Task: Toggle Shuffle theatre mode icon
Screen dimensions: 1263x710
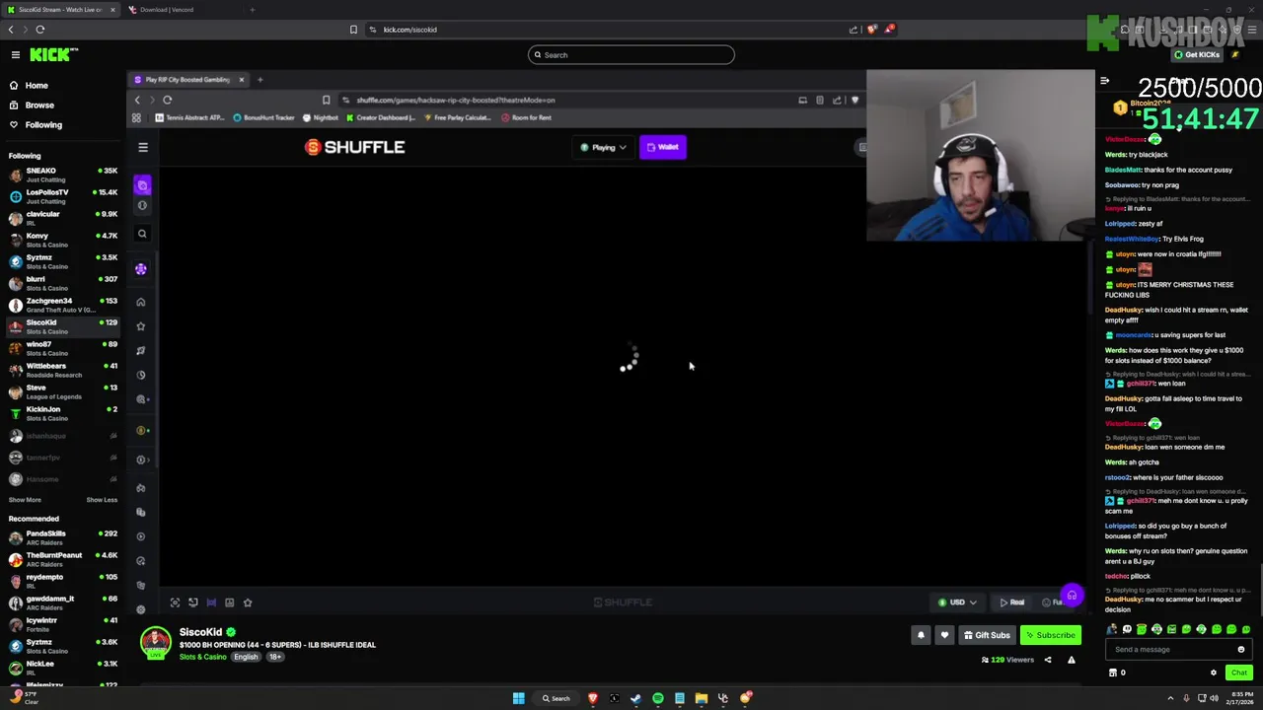Action: click(211, 603)
